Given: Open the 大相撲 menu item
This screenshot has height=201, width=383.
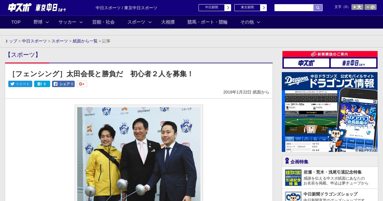Looking at the screenshot, I should [x=168, y=22].
